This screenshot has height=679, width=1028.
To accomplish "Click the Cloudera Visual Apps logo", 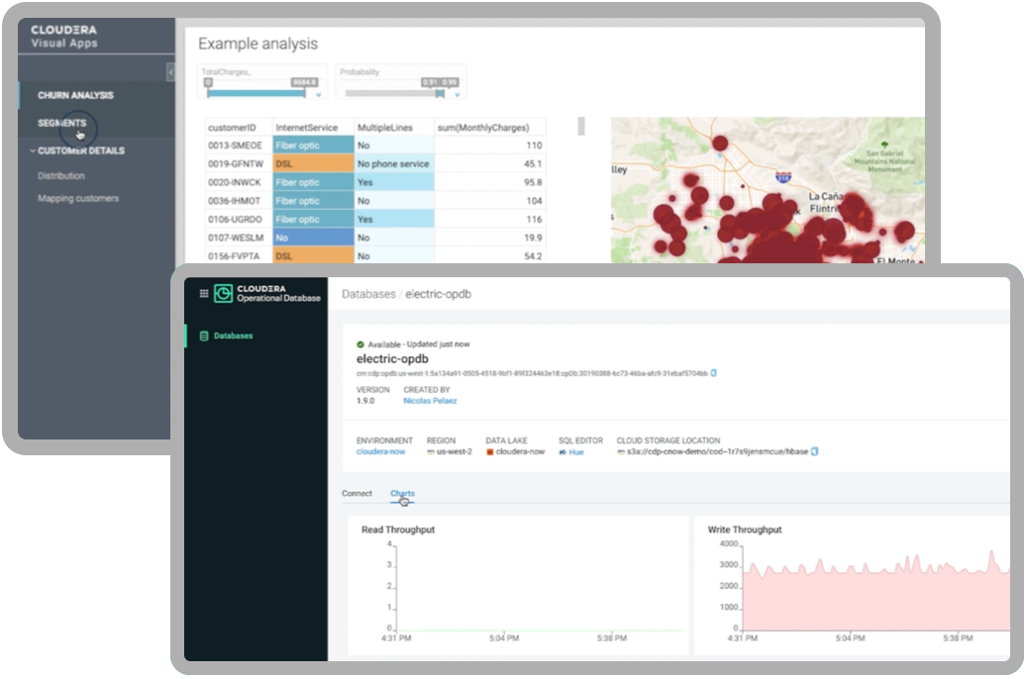I will coord(64,37).
